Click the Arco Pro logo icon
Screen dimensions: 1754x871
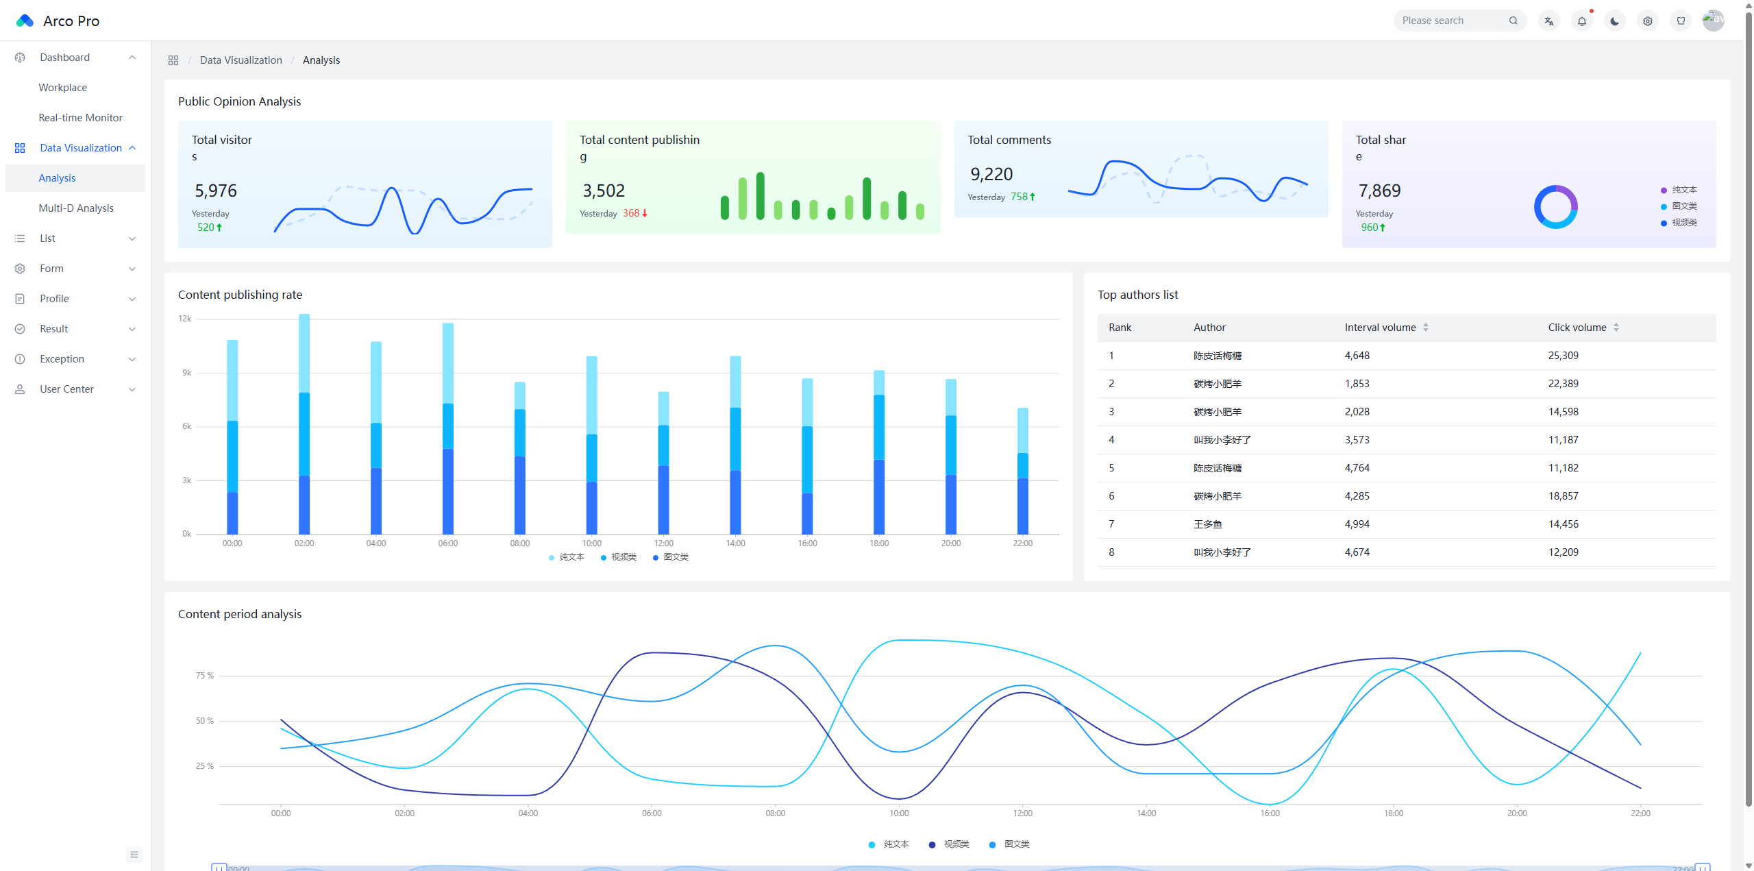[25, 21]
